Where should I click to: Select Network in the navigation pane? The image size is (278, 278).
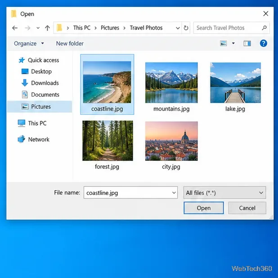[39, 140]
